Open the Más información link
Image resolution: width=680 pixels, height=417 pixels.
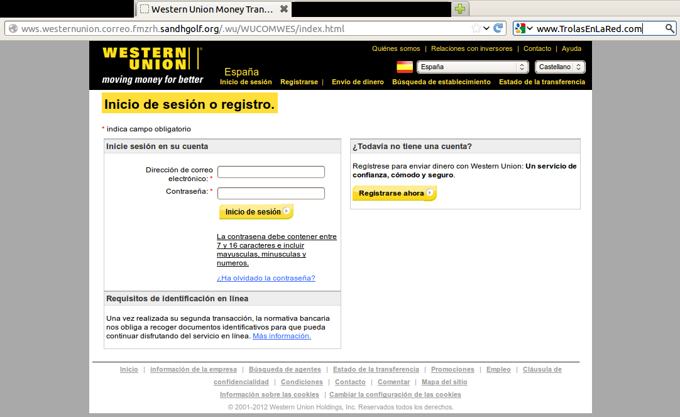point(282,336)
